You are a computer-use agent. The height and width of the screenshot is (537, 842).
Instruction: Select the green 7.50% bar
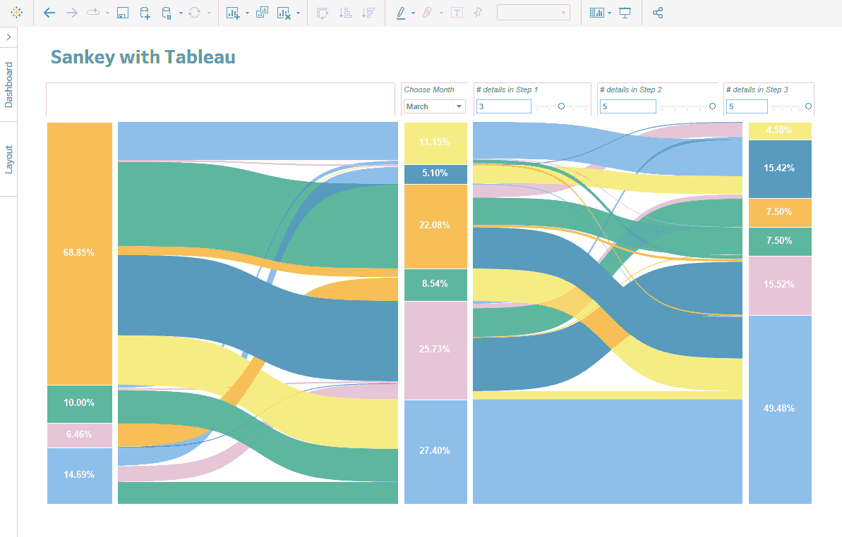click(780, 242)
